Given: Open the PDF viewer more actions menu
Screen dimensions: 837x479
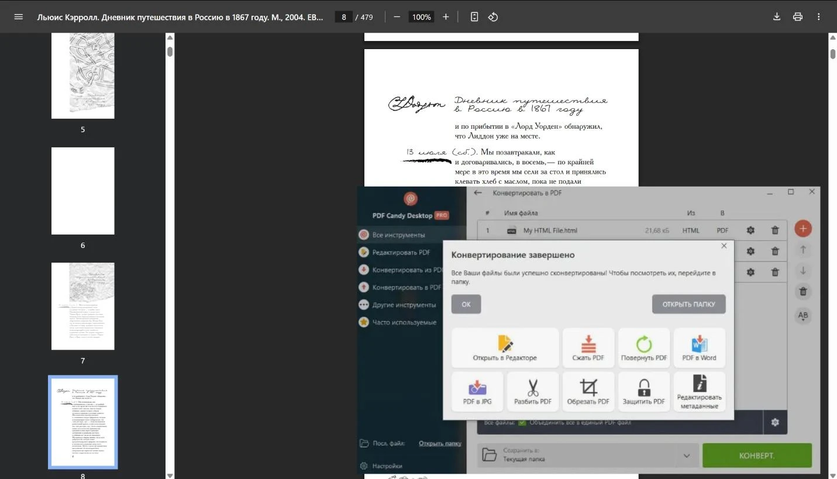Looking at the screenshot, I should 819,17.
